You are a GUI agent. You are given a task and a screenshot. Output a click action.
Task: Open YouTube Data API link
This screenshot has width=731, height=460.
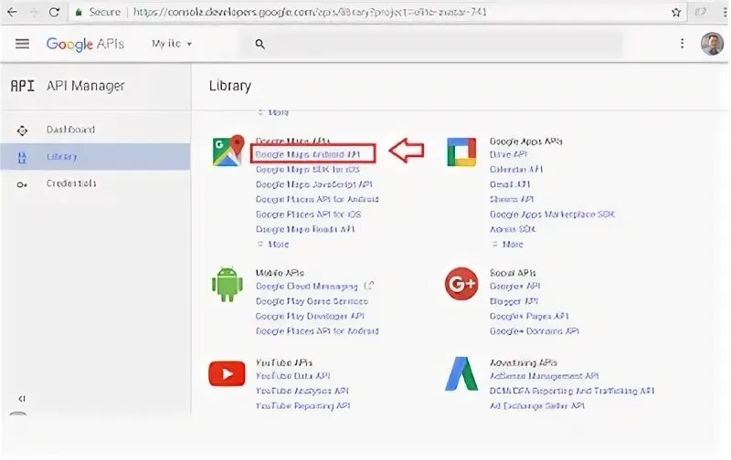coord(292,376)
